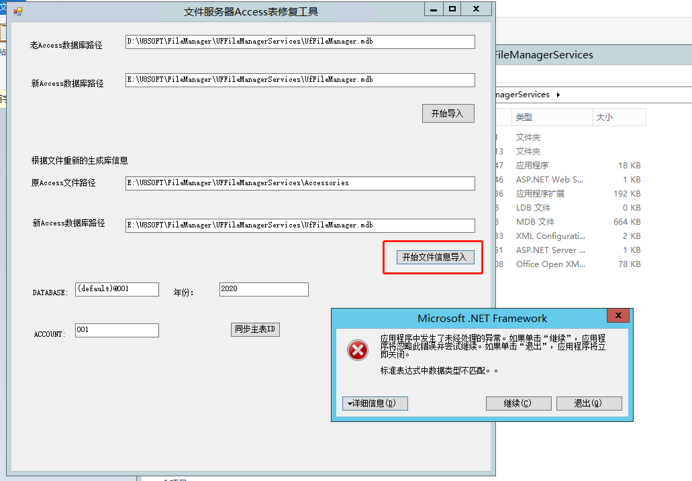Close the Access repair tool window
Viewport: 692px width, 481px height.
pyautogui.click(x=476, y=9)
